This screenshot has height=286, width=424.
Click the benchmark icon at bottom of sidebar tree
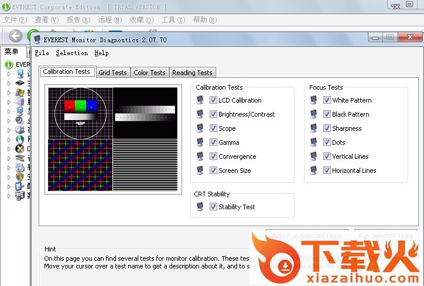(20, 195)
